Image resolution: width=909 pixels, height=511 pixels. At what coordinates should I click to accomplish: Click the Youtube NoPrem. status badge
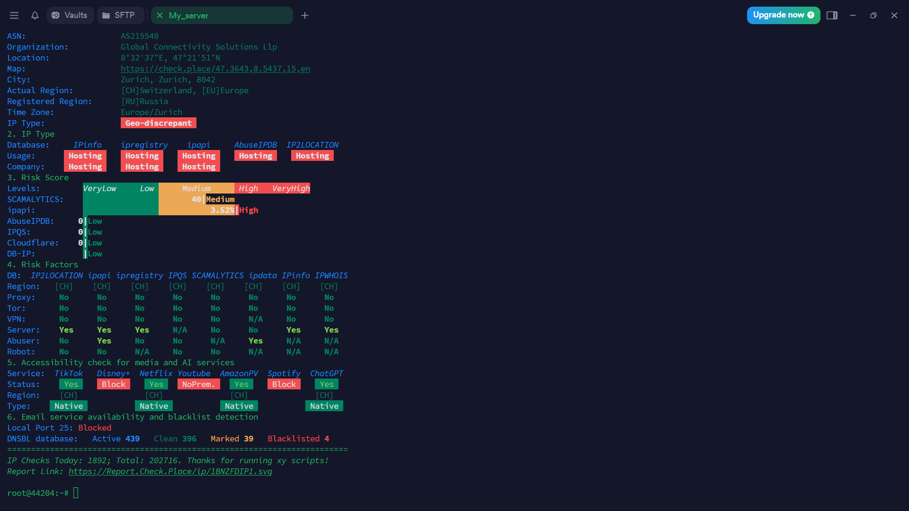[198, 384]
